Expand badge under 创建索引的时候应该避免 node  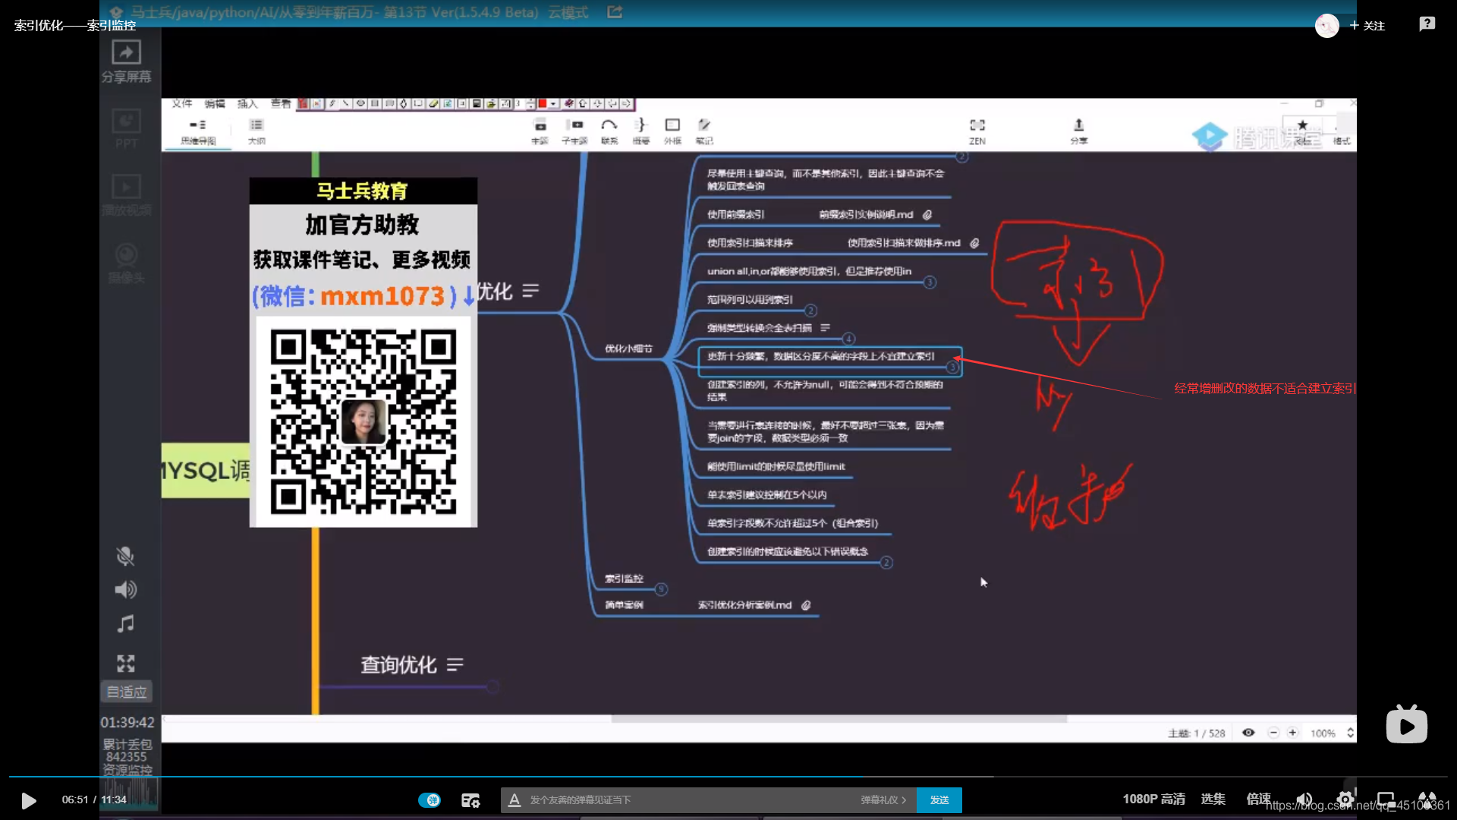[x=886, y=563]
